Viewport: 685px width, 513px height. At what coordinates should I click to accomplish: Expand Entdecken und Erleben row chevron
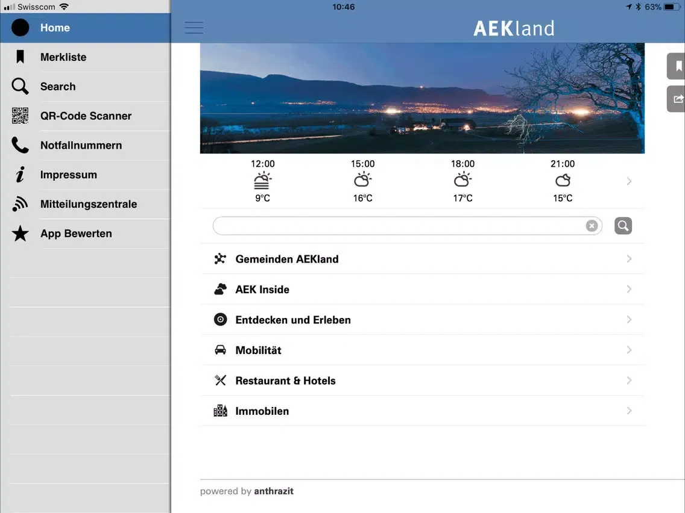point(629,319)
